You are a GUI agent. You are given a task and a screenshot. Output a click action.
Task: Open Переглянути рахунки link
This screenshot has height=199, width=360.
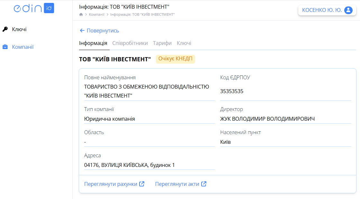coord(111,184)
